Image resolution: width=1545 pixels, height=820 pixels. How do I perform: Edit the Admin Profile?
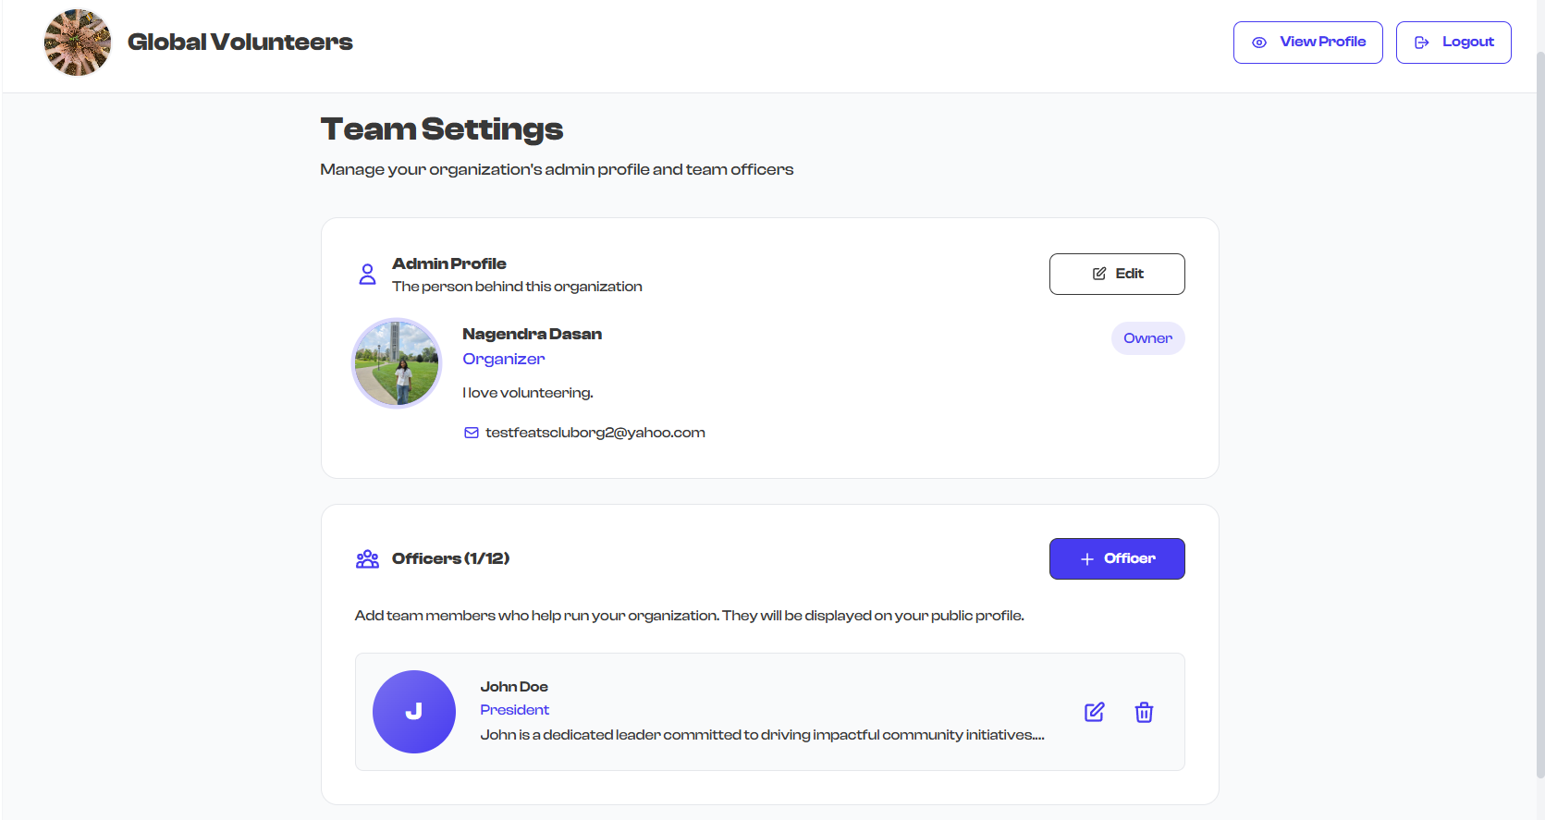(1116, 274)
